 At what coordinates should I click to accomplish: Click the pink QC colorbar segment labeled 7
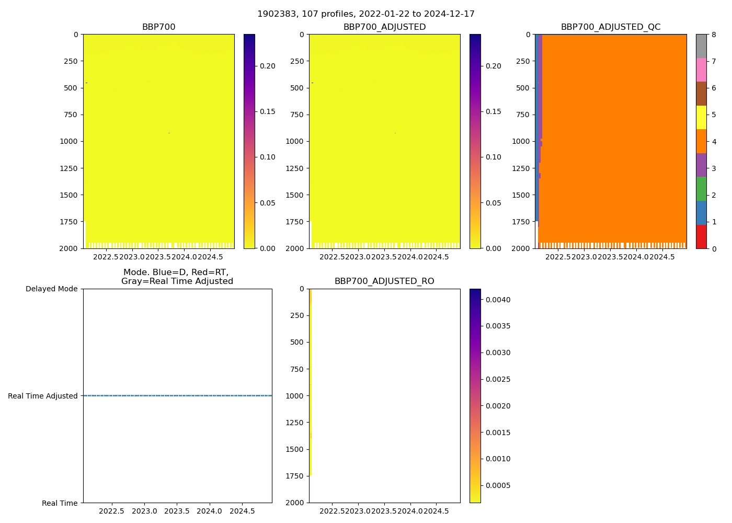tap(701, 70)
